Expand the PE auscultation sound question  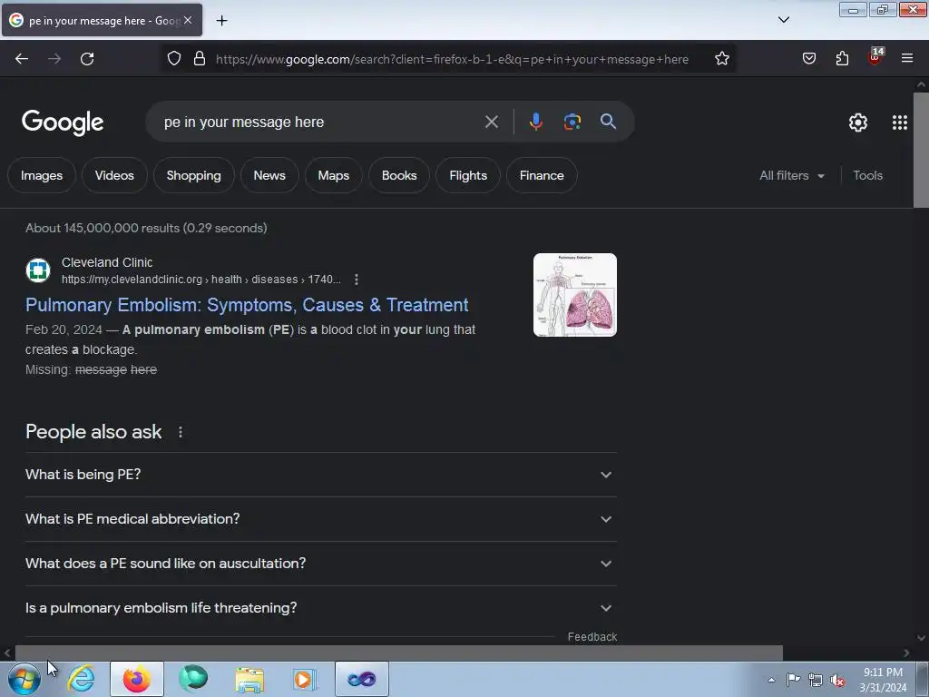click(320, 564)
